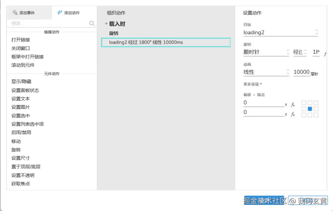This screenshot has height=211, width=333.
Task: Click the y offset input field
Action: tap(264, 112)
